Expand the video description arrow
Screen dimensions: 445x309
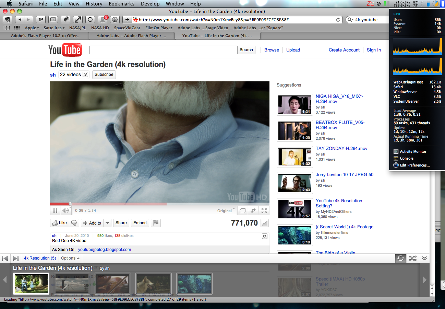coord(264,236)
